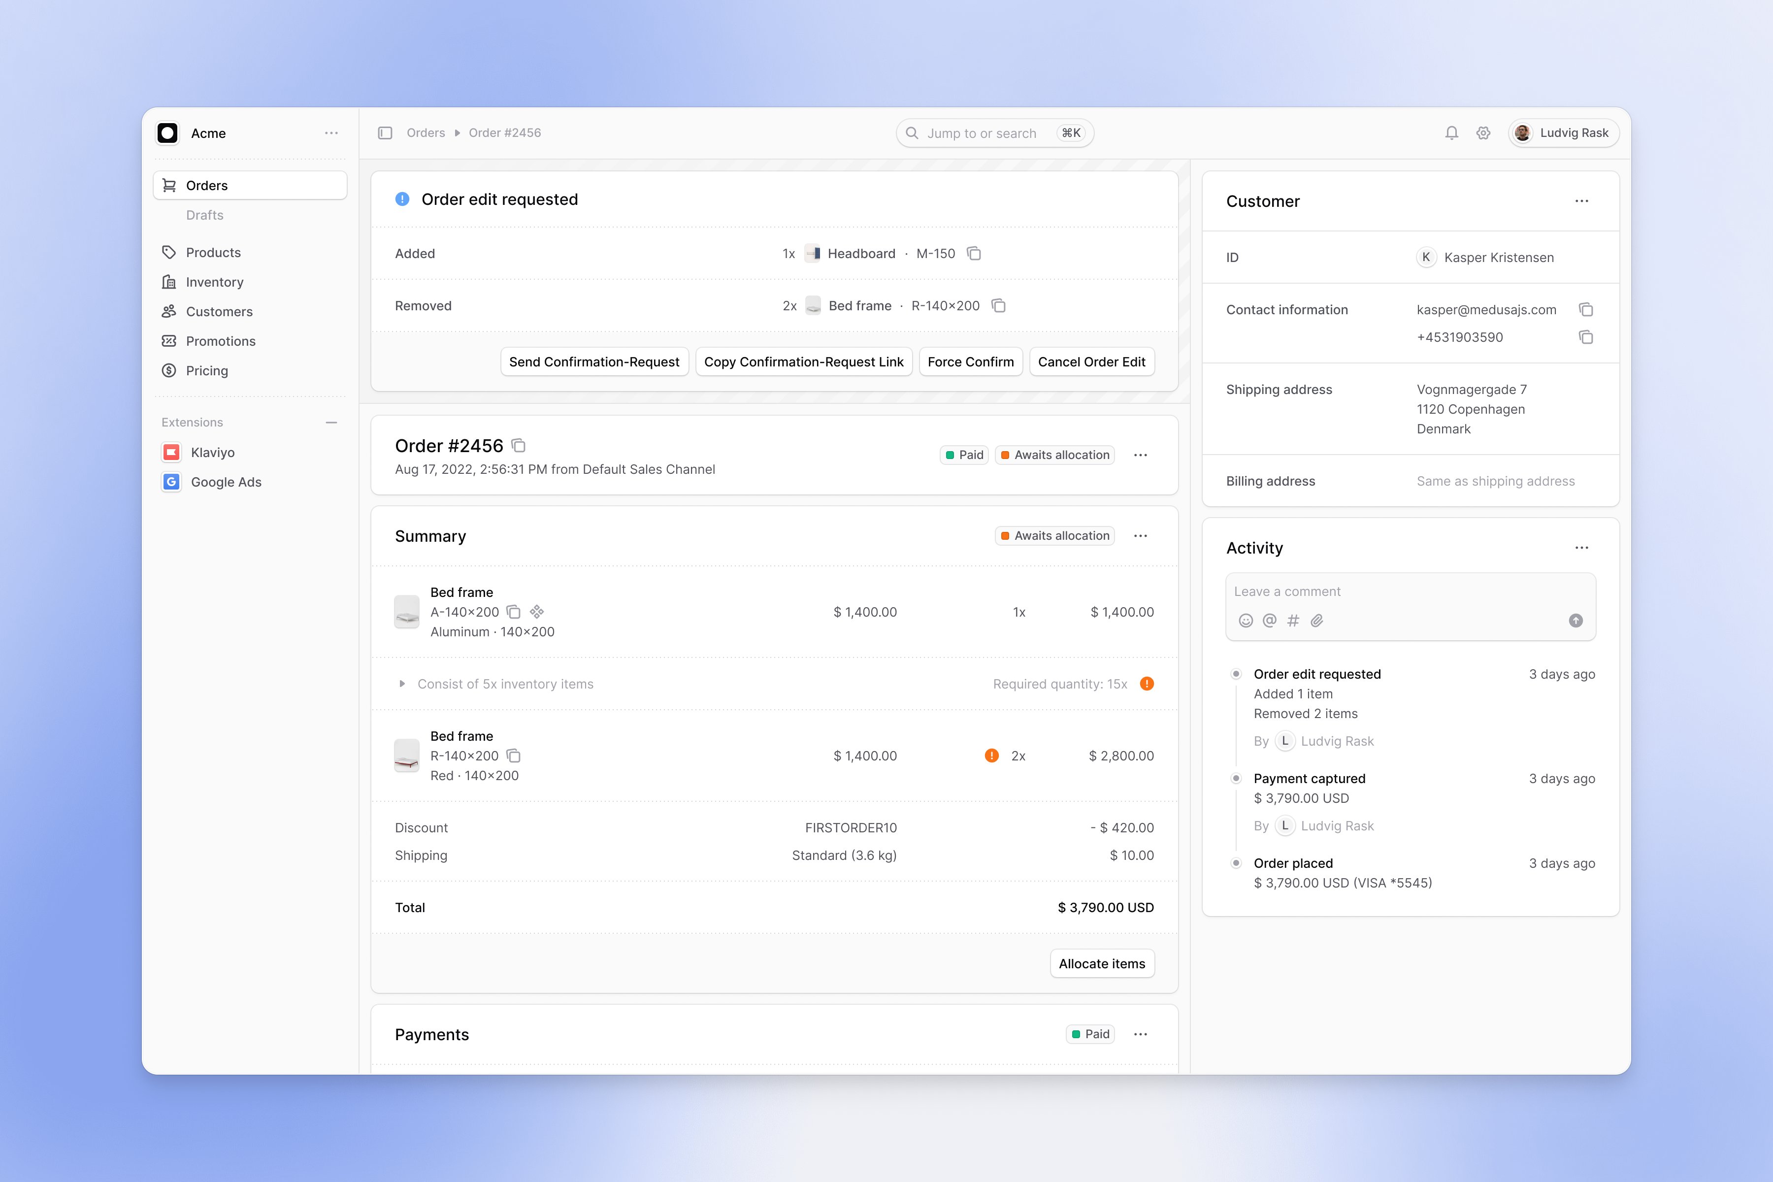Click the 'Awaits allocation' badge in Summary
Viewport: 1773px width, 1182px height.
pos(1054,536)
